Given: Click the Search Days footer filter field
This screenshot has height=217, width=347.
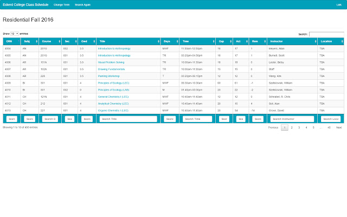Looking at the screenshot, I should [170, 119].
